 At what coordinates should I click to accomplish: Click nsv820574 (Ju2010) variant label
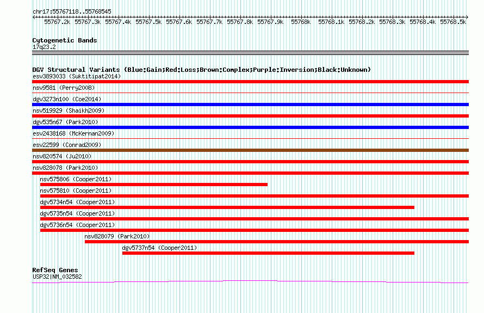pos(62,156)
